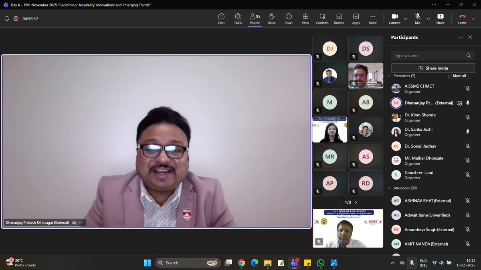Raise your hand in the meeting

(x=272, y=18)
